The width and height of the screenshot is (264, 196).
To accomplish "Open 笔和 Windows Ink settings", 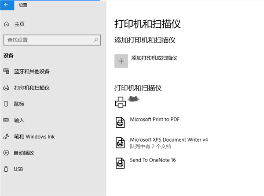I will point(34,137).
